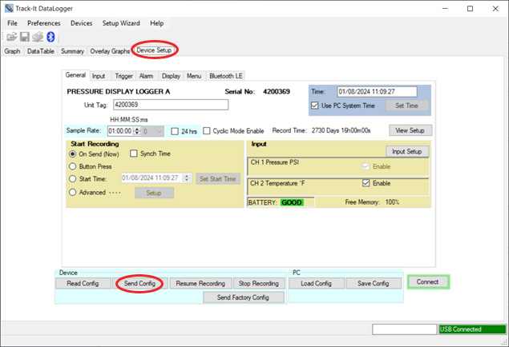This screenshot has height=347, width=509.
Task: Click the Open file toolbar icon
Action: [11, 37]
